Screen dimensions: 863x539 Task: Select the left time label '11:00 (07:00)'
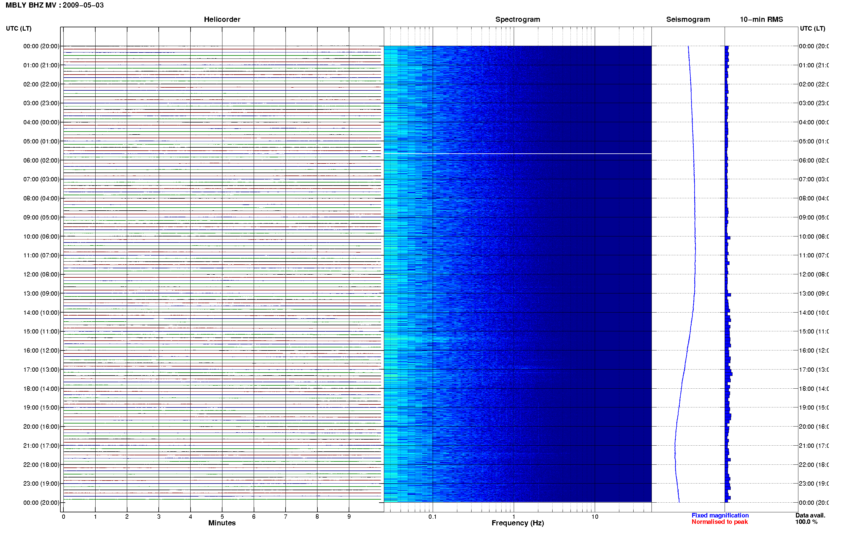click(41, 256)
